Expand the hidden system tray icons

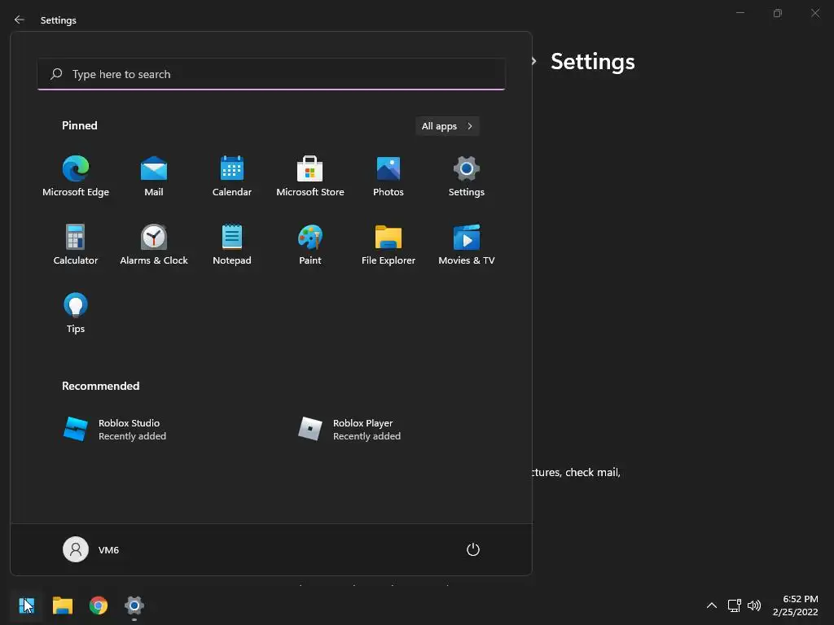[x=712, y=605]
